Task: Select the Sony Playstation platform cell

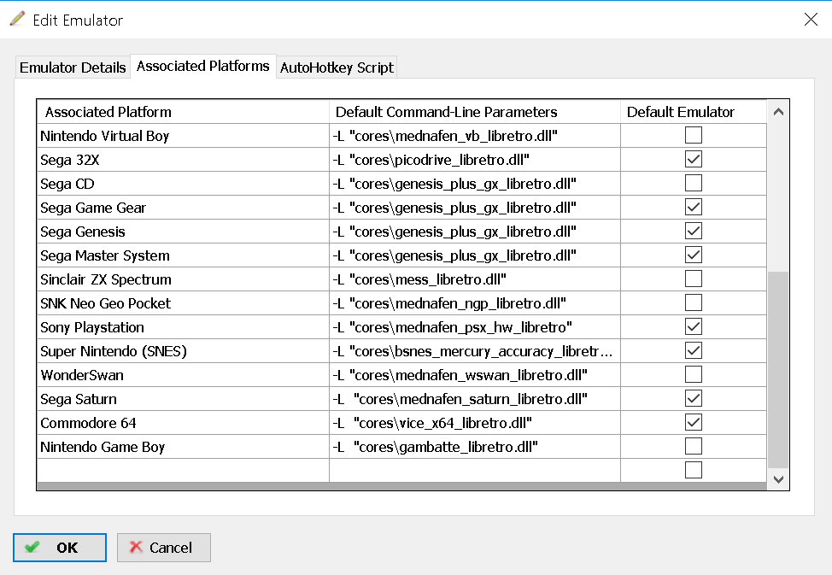Action: point(183,327)
